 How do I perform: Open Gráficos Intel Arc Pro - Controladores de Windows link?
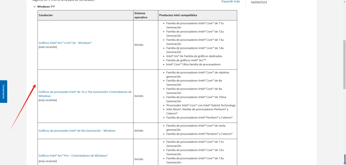coord(73,156)
